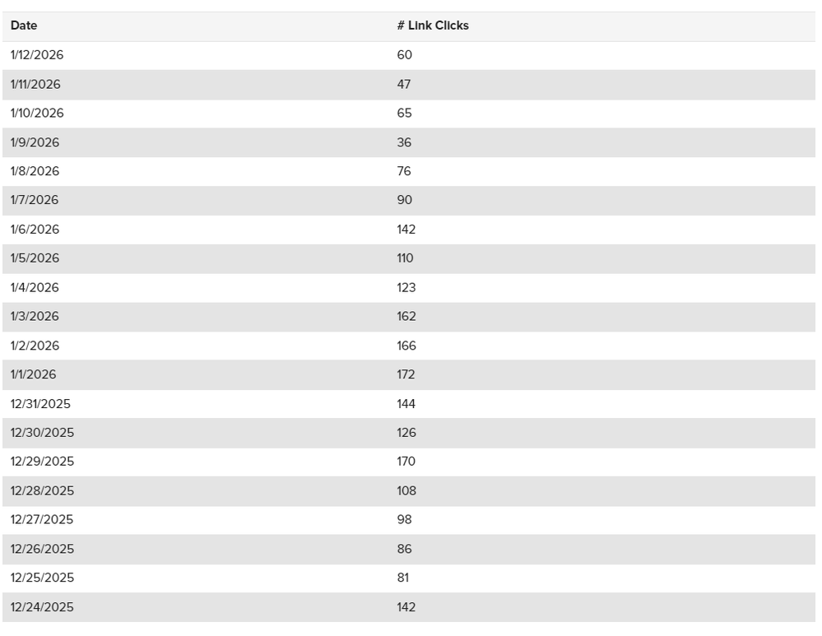The height and width of the screenshot is (636, 822).
Task: Click the 170 link clicks value
Action: pyautogui.click(x=406, y=462)
